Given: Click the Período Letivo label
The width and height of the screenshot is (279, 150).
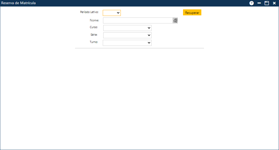Looking at the screenshot, I should 89,12.
